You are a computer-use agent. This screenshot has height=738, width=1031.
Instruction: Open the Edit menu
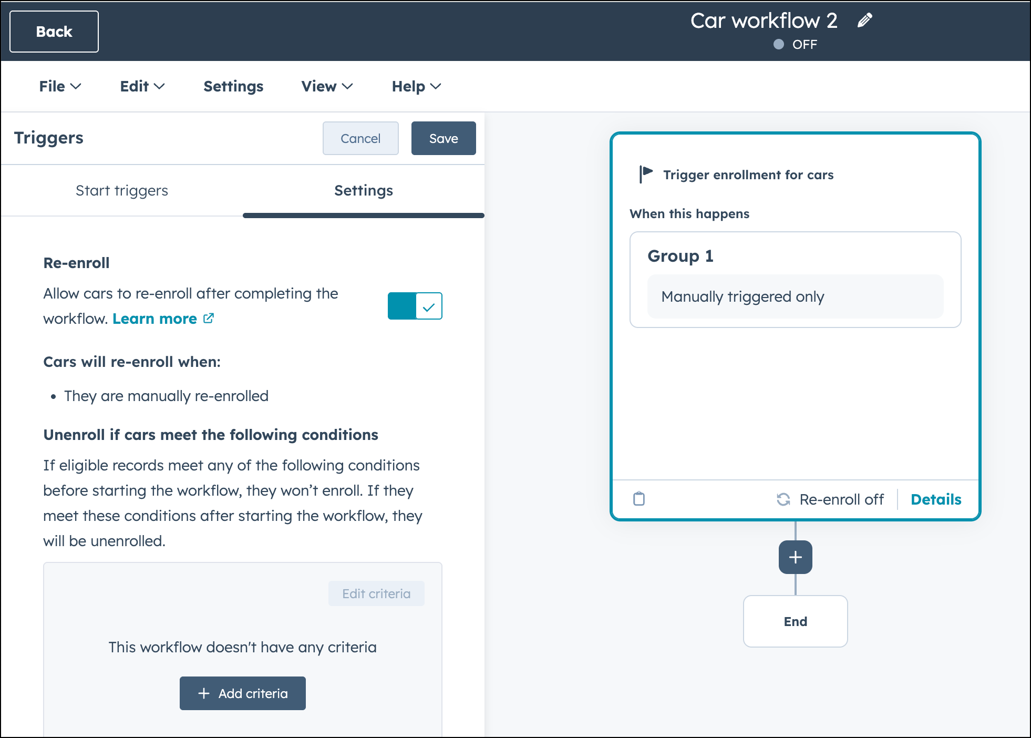(x=142, y=86)
